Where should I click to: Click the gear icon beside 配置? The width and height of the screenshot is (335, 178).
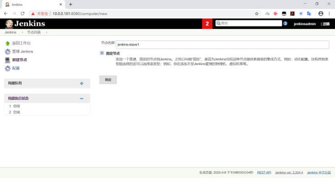click(x=8, y=68)
